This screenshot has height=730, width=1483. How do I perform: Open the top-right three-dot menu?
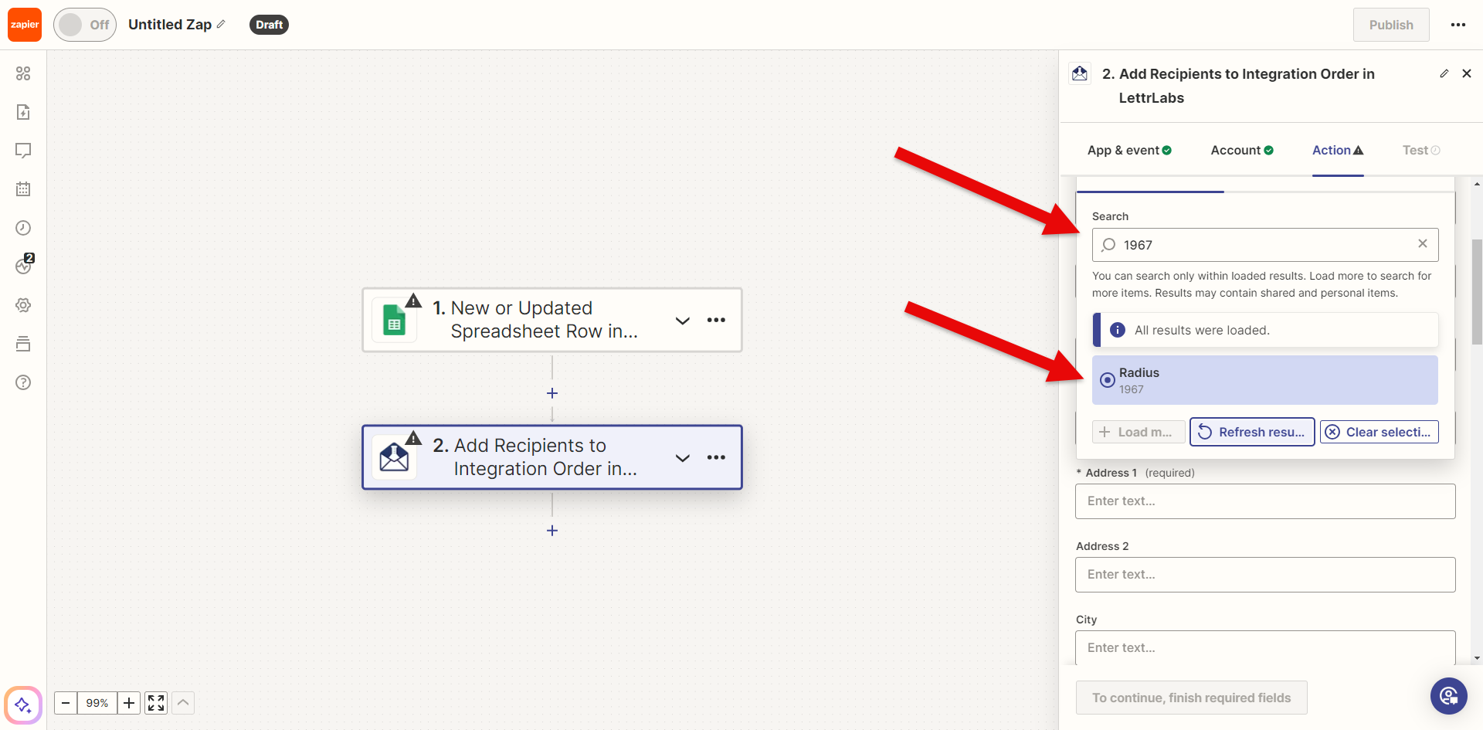(x=1458, y=25)
